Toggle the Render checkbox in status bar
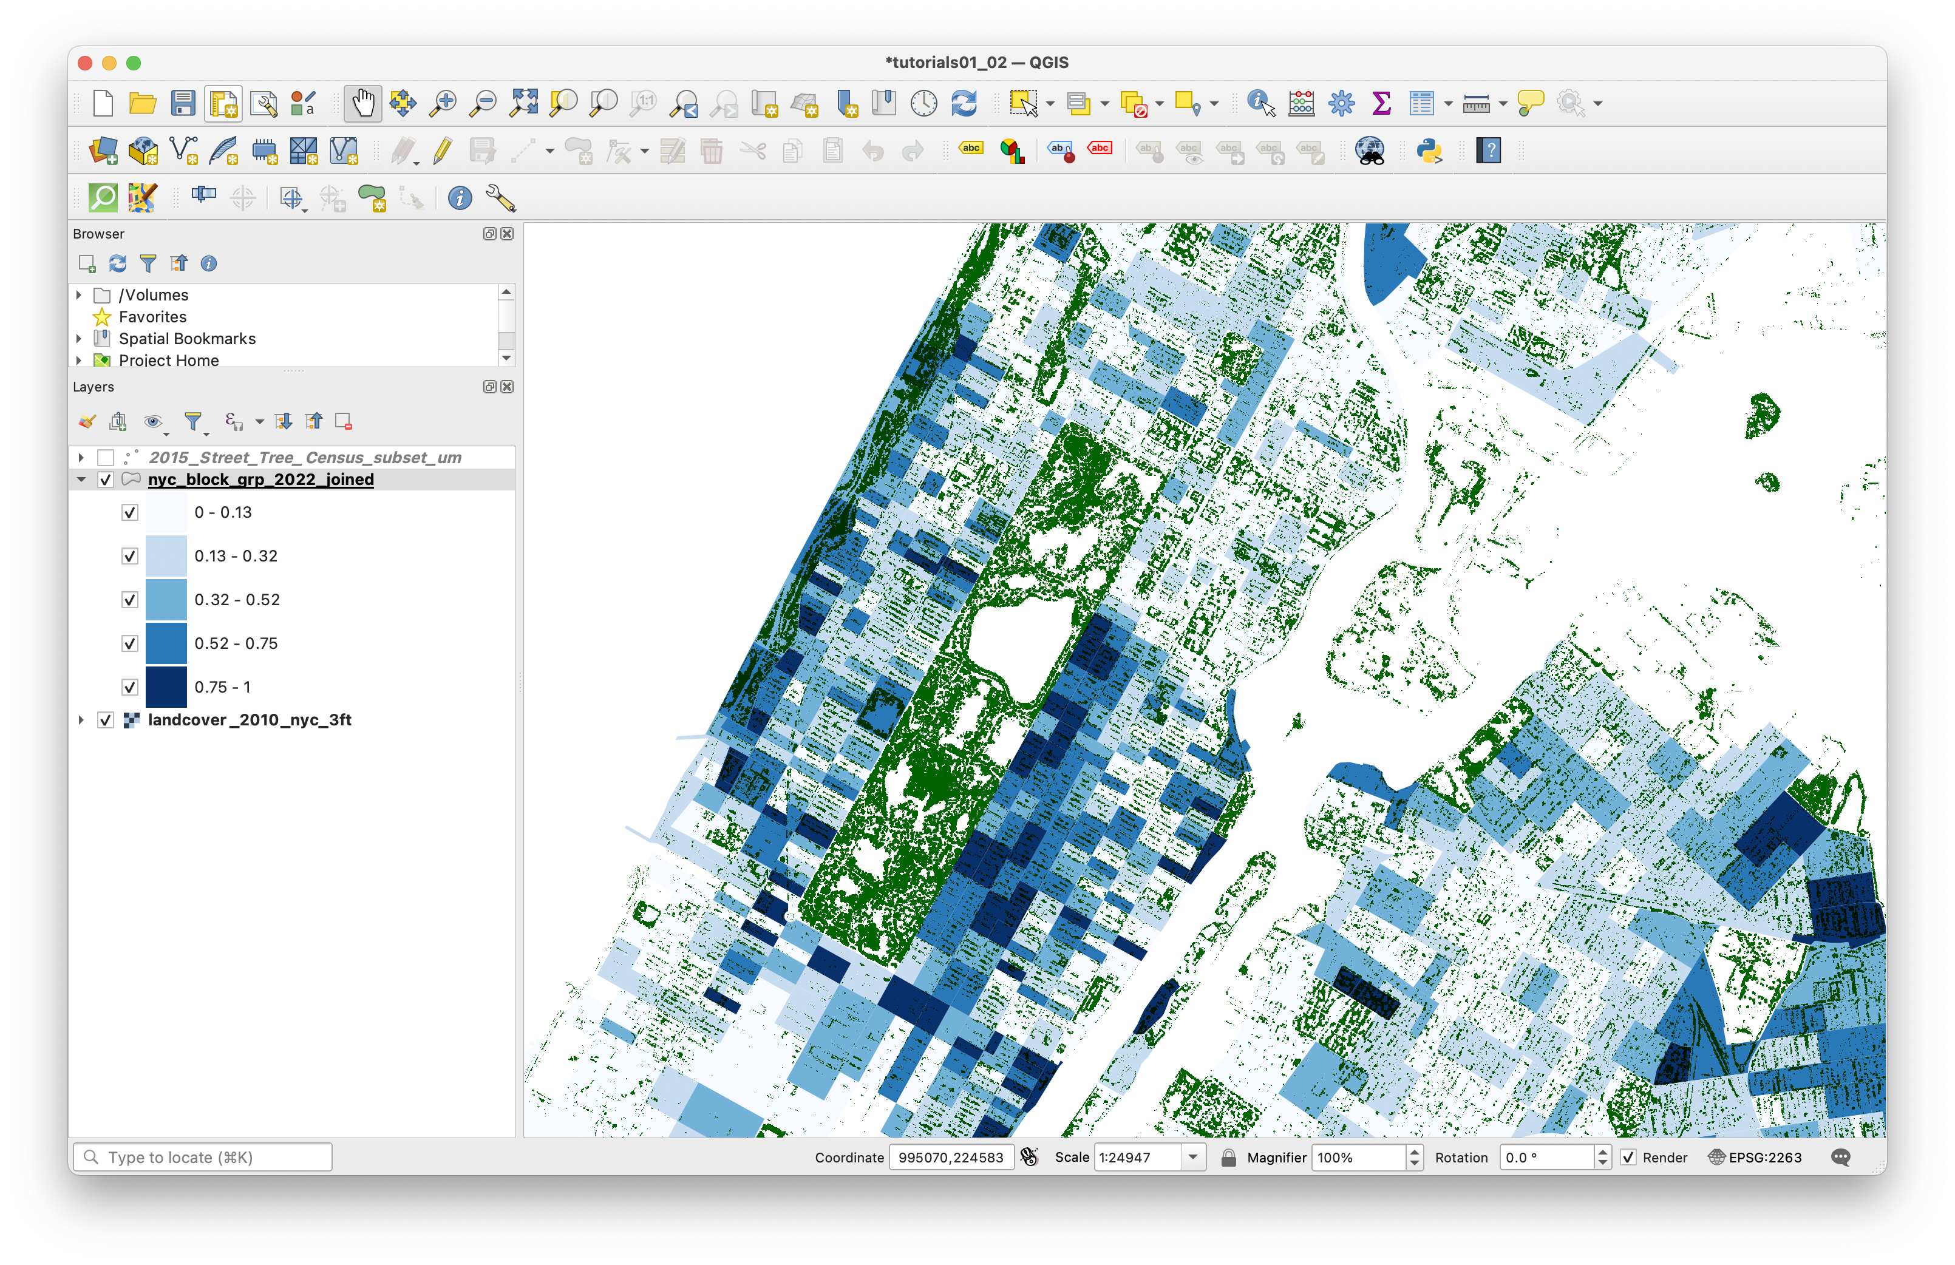 [x=1628, y=1158]
